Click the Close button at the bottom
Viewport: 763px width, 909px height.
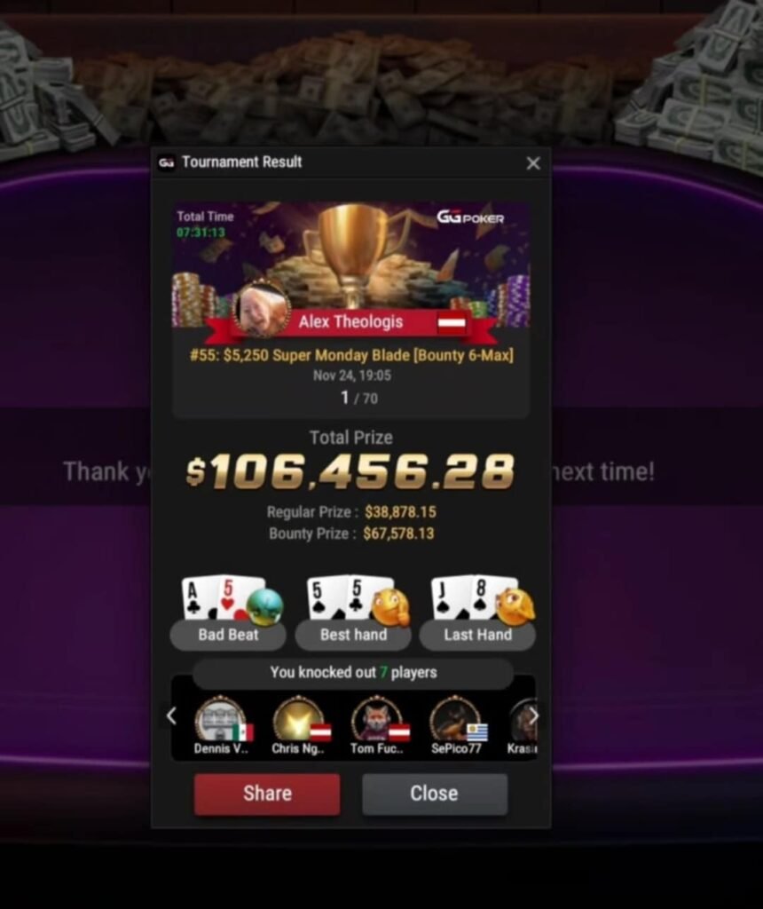pyautogui.click(x=435, y=794)
